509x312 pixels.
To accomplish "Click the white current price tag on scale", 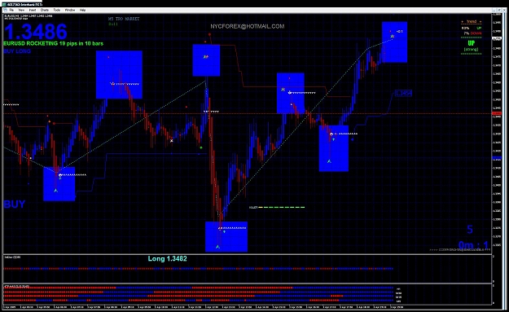I will pyautogui.click(x=497, y=38).
